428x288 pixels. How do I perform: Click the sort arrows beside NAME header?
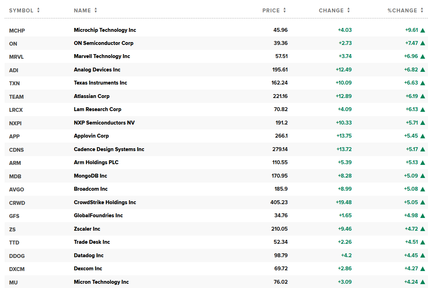[x=96, y=11]
